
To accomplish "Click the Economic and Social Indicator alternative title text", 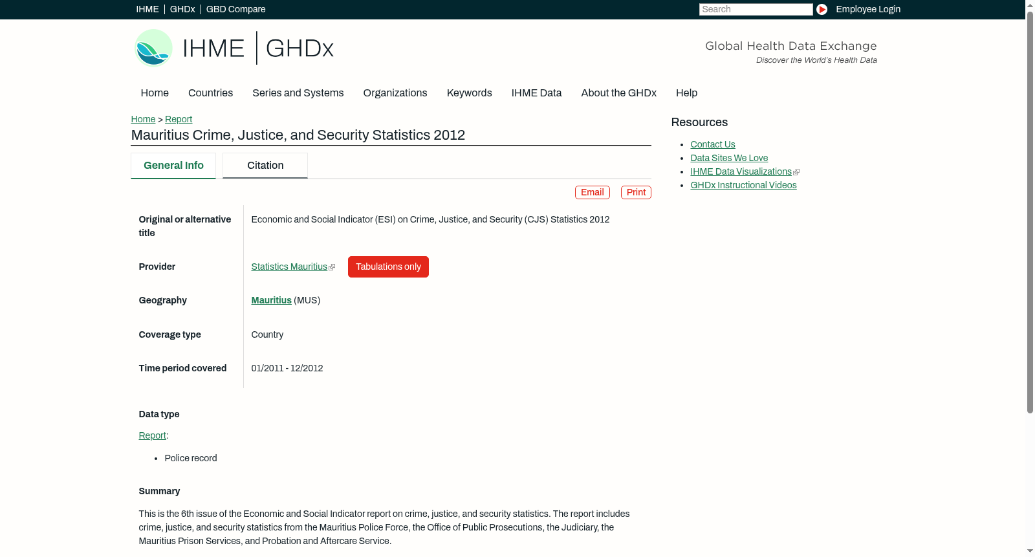I will pos(430,220).
